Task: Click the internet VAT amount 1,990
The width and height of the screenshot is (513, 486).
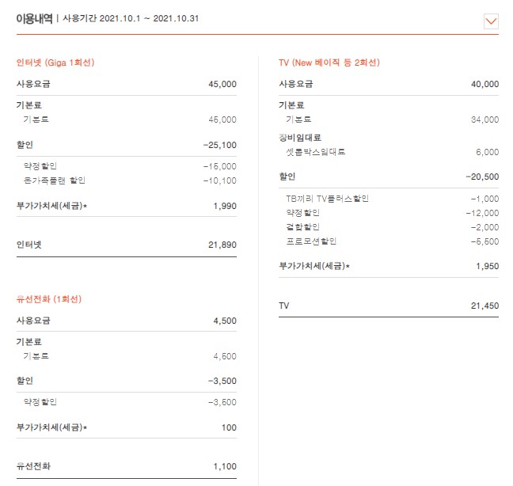Action: point(224,207)
